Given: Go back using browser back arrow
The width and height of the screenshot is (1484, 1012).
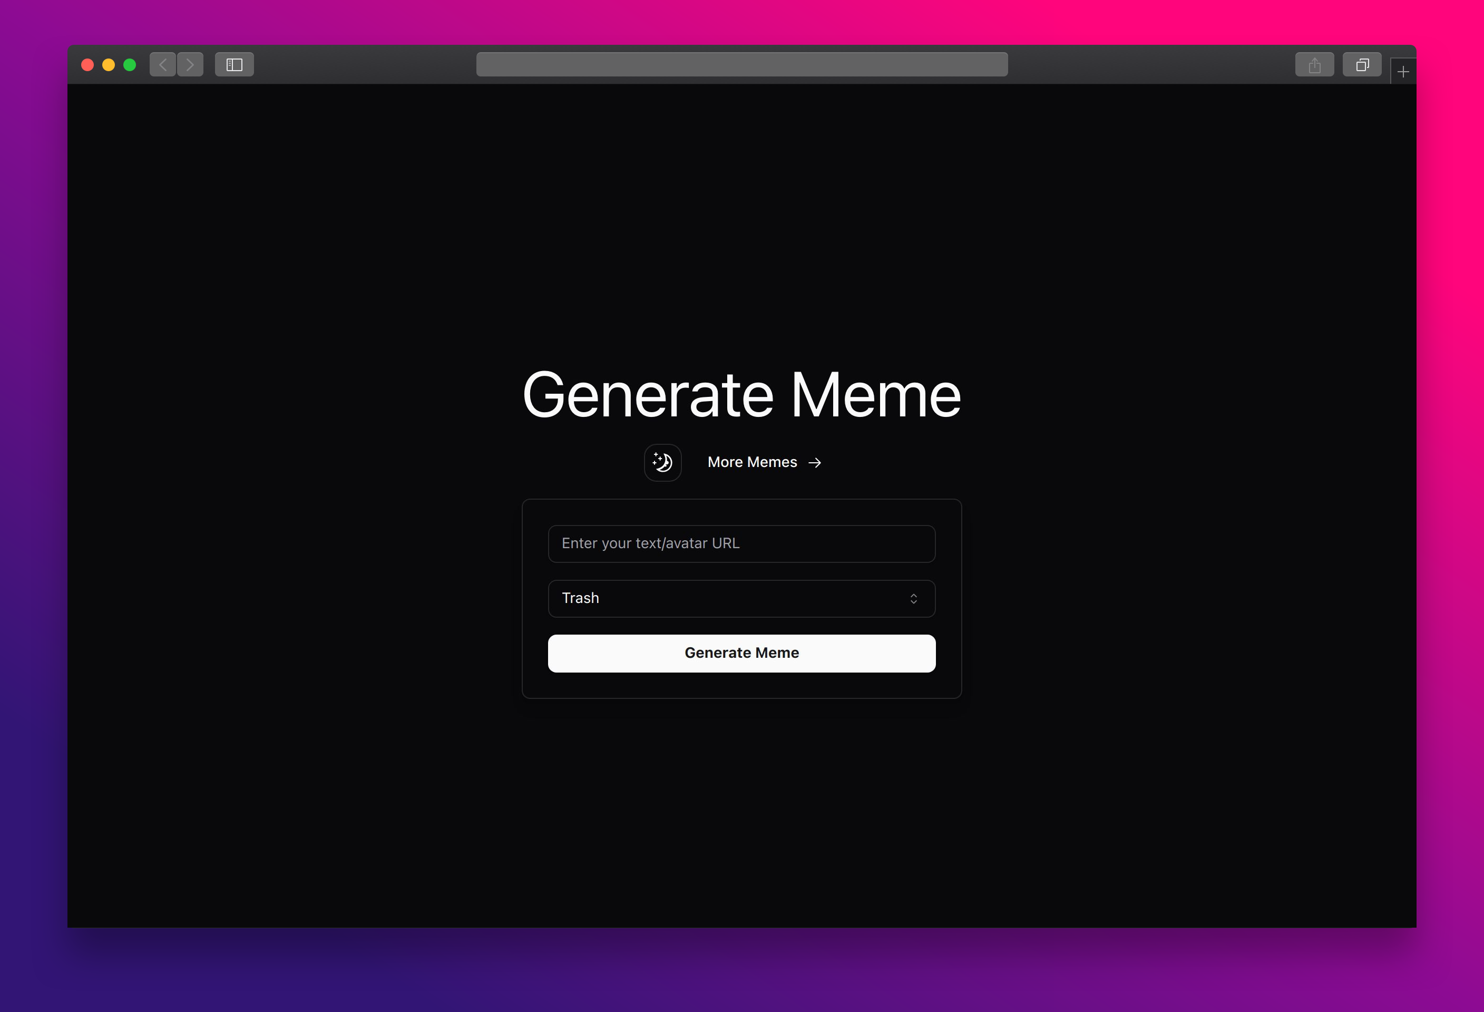Looking at the screenshot, I should 163,64.
